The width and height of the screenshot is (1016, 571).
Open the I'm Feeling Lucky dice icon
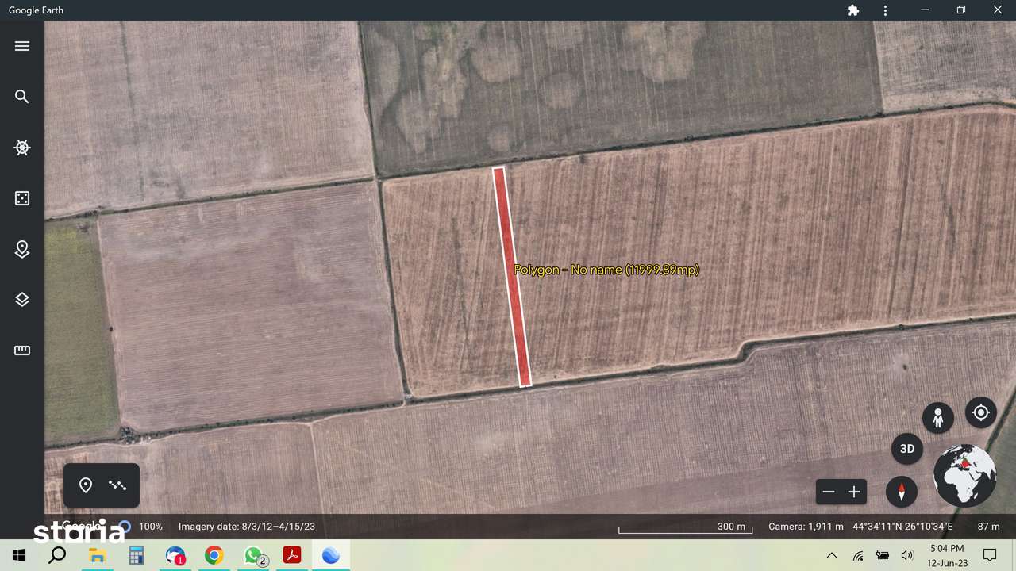point(21,198)
